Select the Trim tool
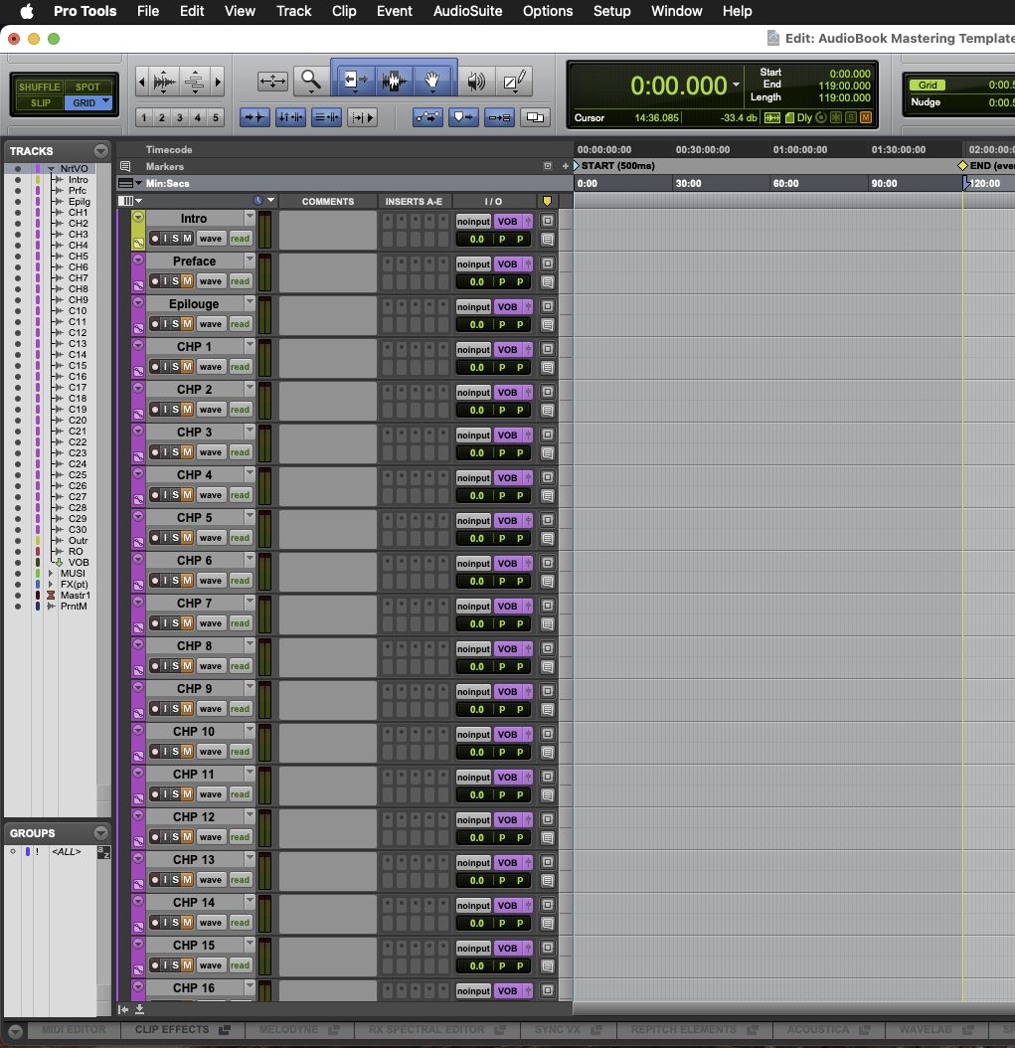This screenshot has width=1015, height=1048. 354,82
